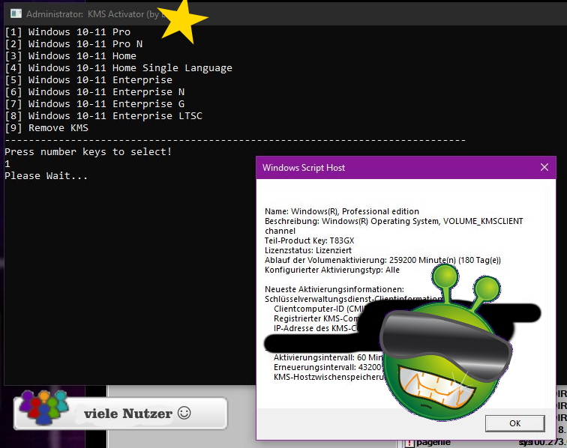Click the '[9] Remove KMS' entry
This screenshot has width=567, height=448.
pyautogui.click(x=46, y=128)
